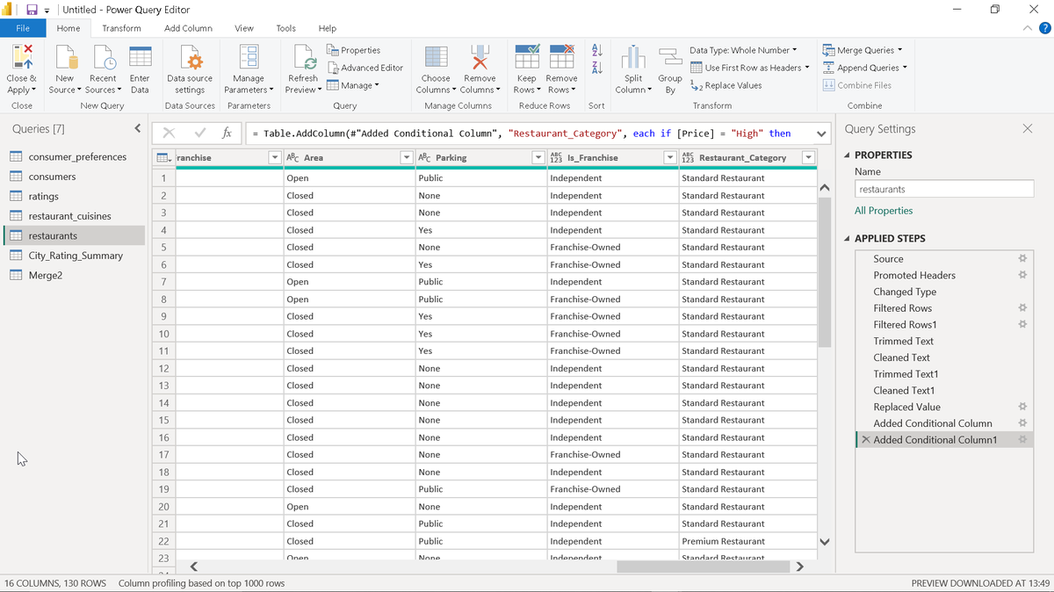Open the Advanced Editor
Viewport: 1054px width, 592px height.
coord(365,68)
